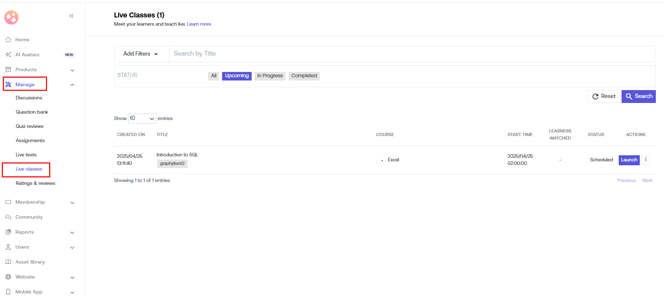Image resolution: width=664 pixels, height=296 pixels.
Task: Open Question bank in Manage menu
Action: tap(32, 112)
